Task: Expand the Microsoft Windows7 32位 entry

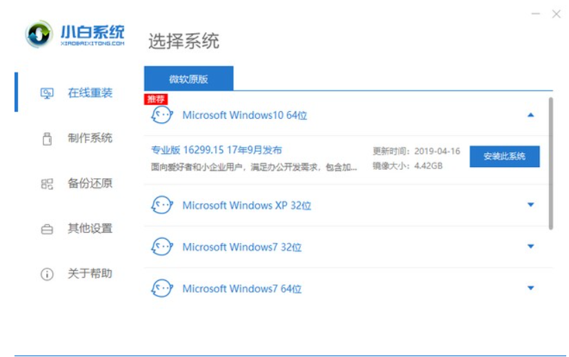Action: click(530, 247)
